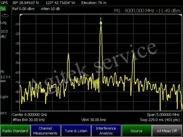Click the green SA mode indicator
Image resolution: width=183 pixels, height=137 pixels.
click(x=3, y=9)
